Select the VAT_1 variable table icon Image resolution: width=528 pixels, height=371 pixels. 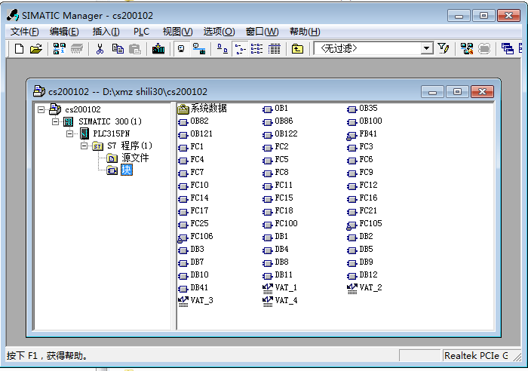pyautogui.click(x=267, y=289)
